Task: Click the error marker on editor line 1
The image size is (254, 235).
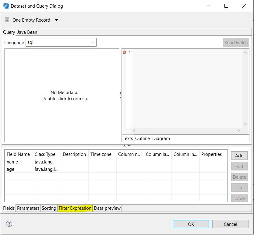Action: (124, 52)
